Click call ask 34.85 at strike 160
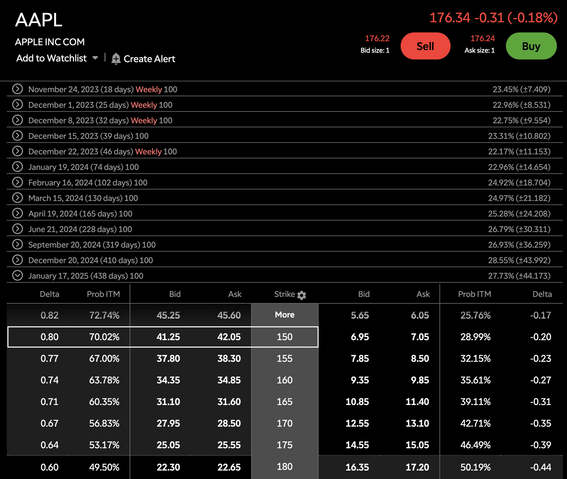This screenshot has height=479, width=567. click(229, 380)
